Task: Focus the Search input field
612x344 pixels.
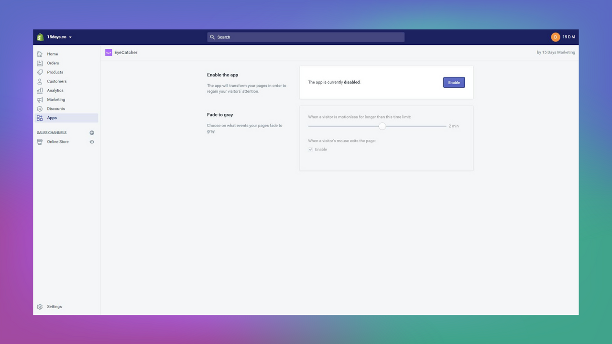Action: point(306,37)
